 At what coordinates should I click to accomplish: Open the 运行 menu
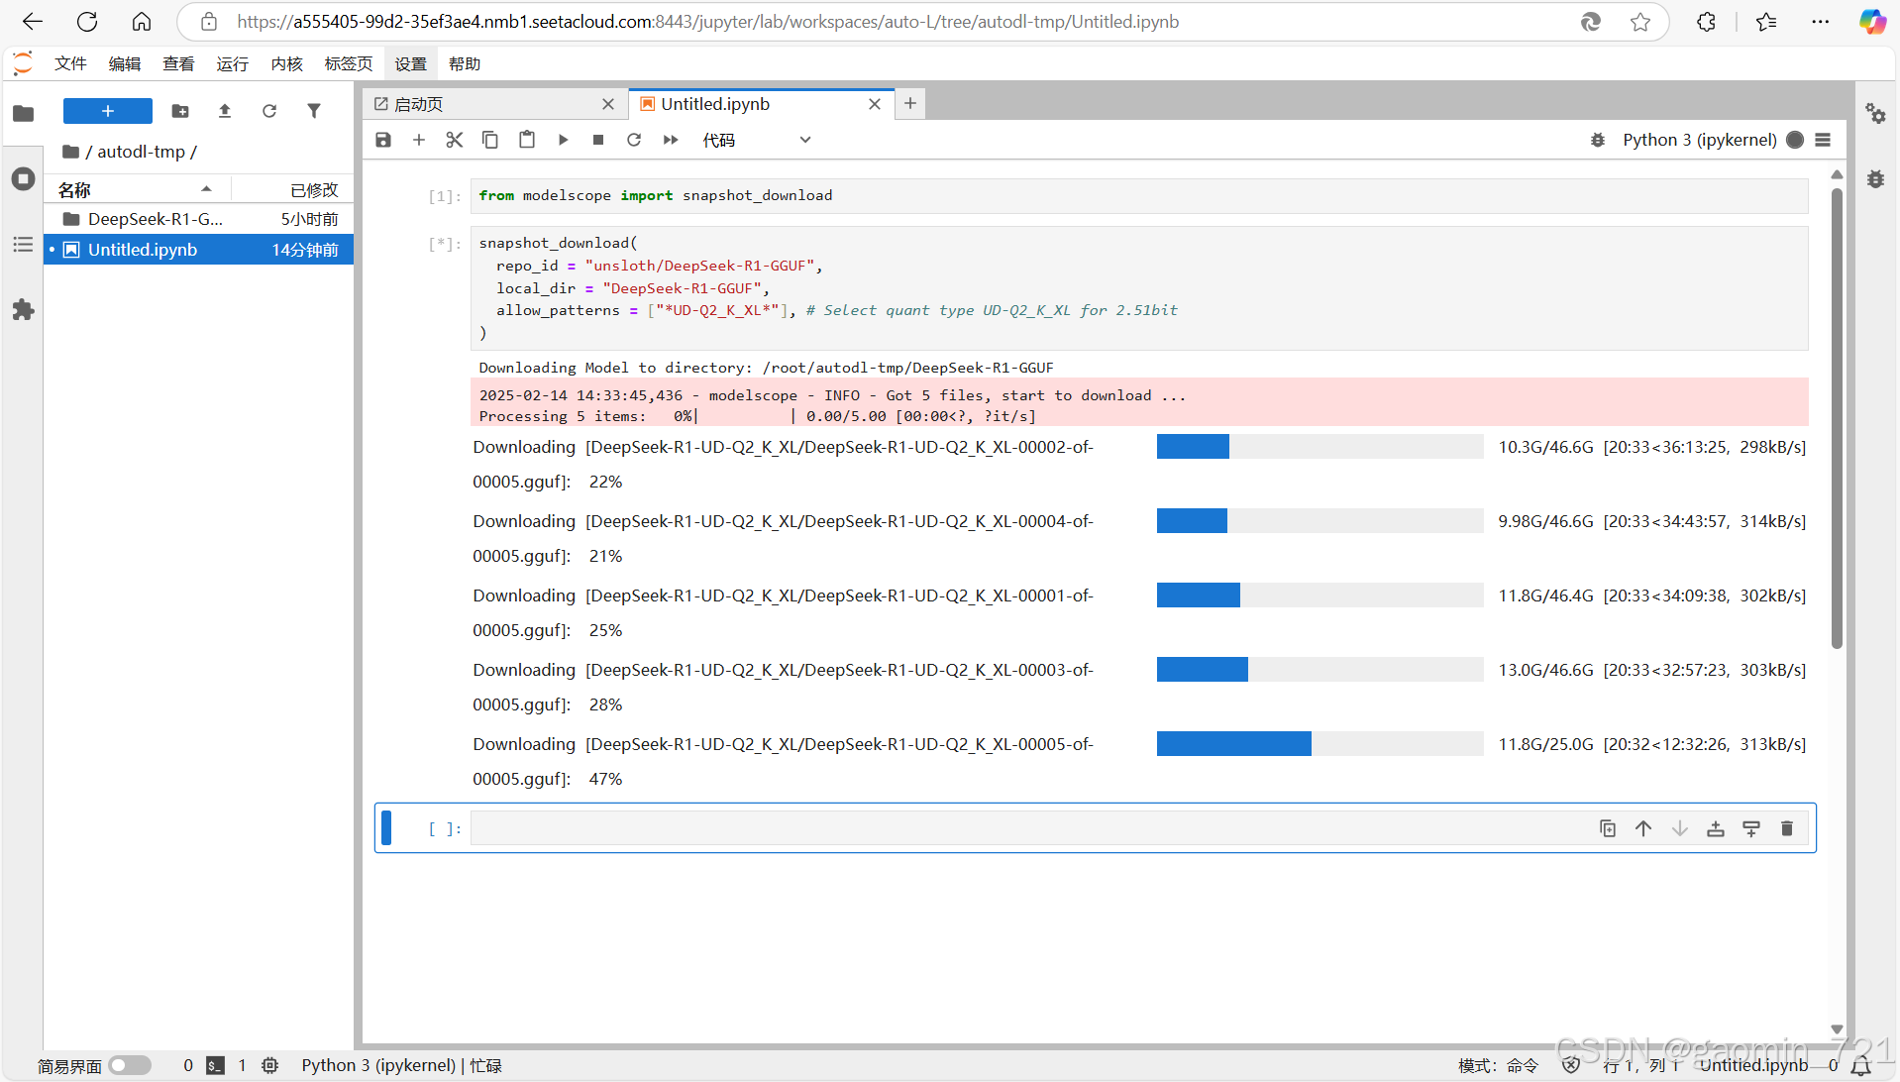click(233, 63)
